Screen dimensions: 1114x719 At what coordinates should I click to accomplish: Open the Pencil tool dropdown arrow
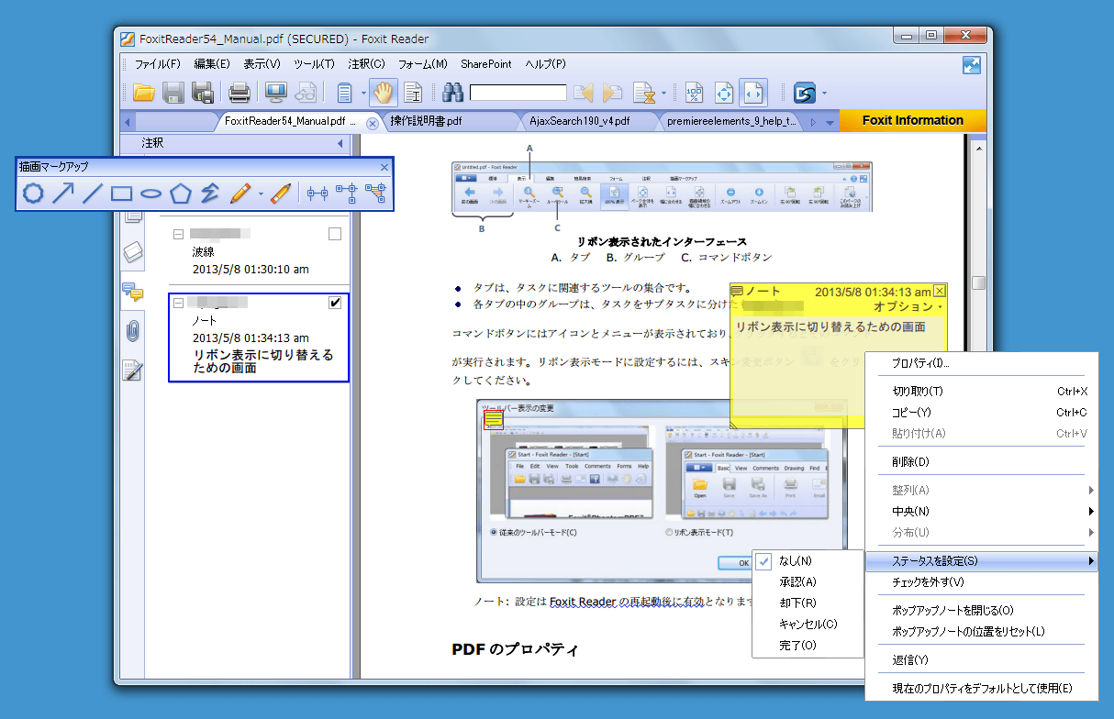click(261, 194)
